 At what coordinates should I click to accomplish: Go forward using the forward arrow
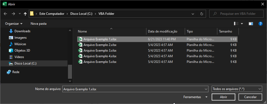13,14
